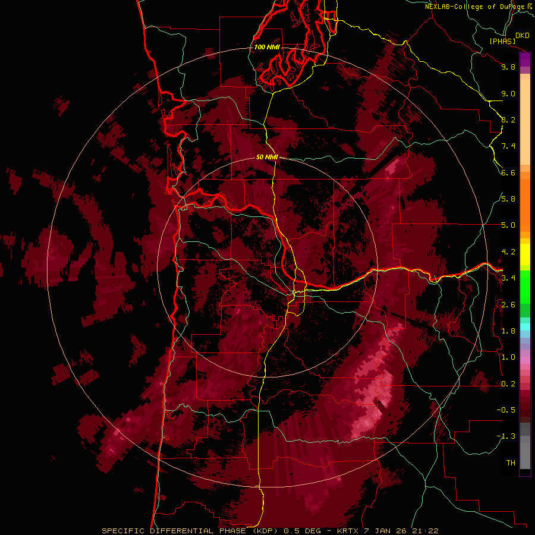The height and width of the screenshot is (535, 535).
Task: Click the 1.0 scale value
Action: [x=508, y=357]
